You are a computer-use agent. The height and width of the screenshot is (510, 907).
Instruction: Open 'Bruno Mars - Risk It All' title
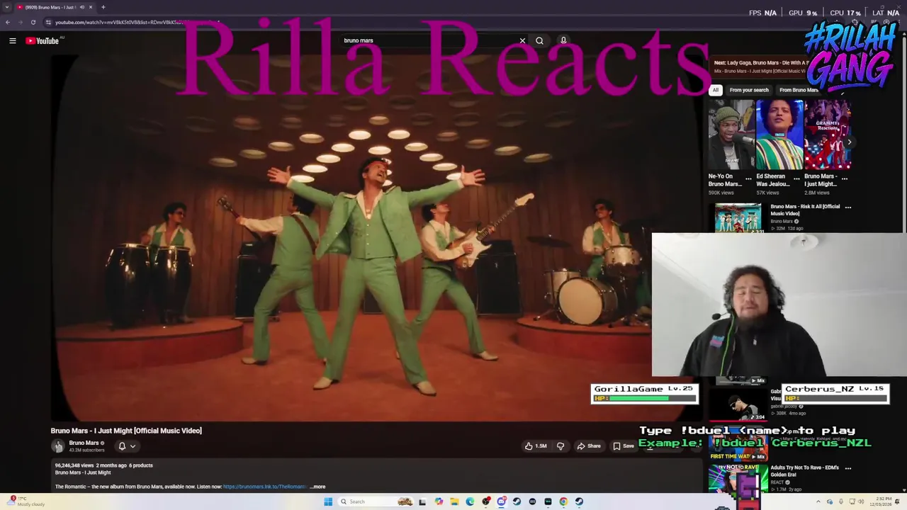(x=805, y=210)
